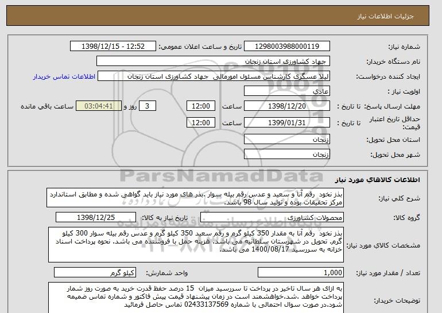The image size is (442, 313).
Task: Click the buyer notes text area
Action: click(x=196, y=297)
